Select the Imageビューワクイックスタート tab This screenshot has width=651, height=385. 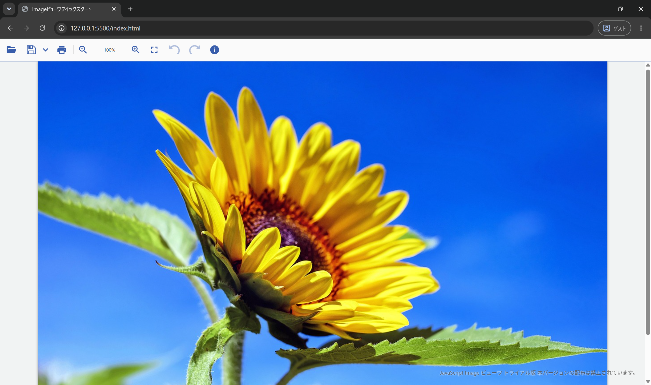click(69, 9)
